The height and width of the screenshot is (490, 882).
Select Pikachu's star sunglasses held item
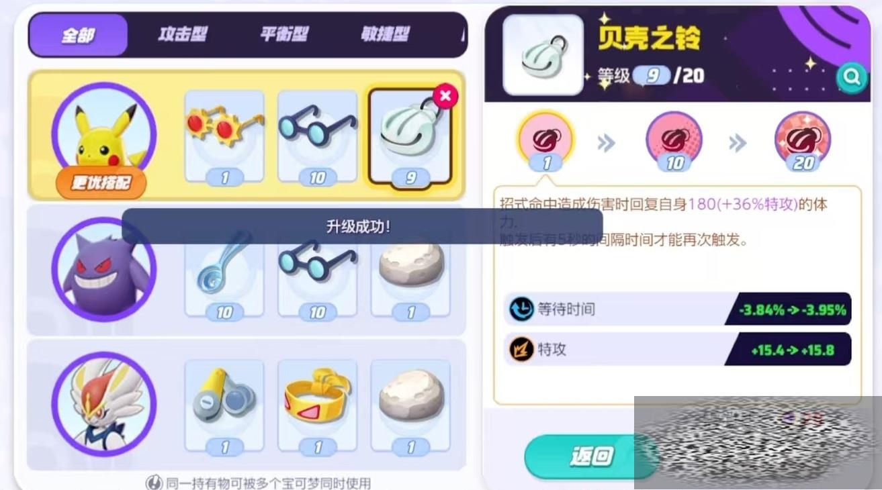pyautogui.click(x=224, y=138)
